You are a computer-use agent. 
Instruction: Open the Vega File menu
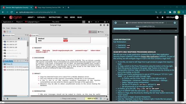click(4, 28)
